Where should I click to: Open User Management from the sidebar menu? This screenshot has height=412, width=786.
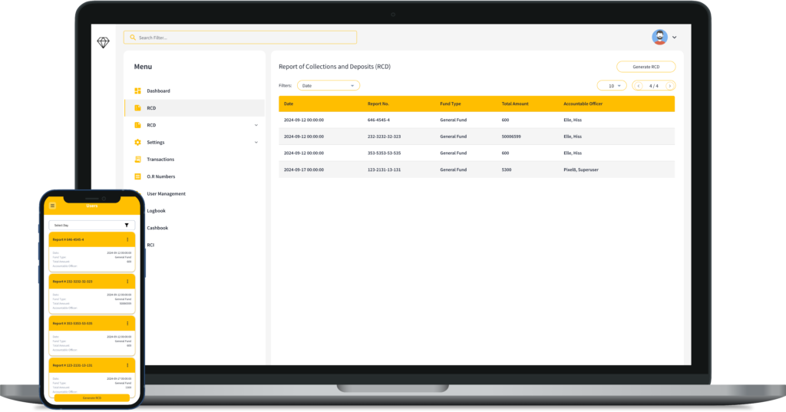pyautogui.click(x=166, y=194)
